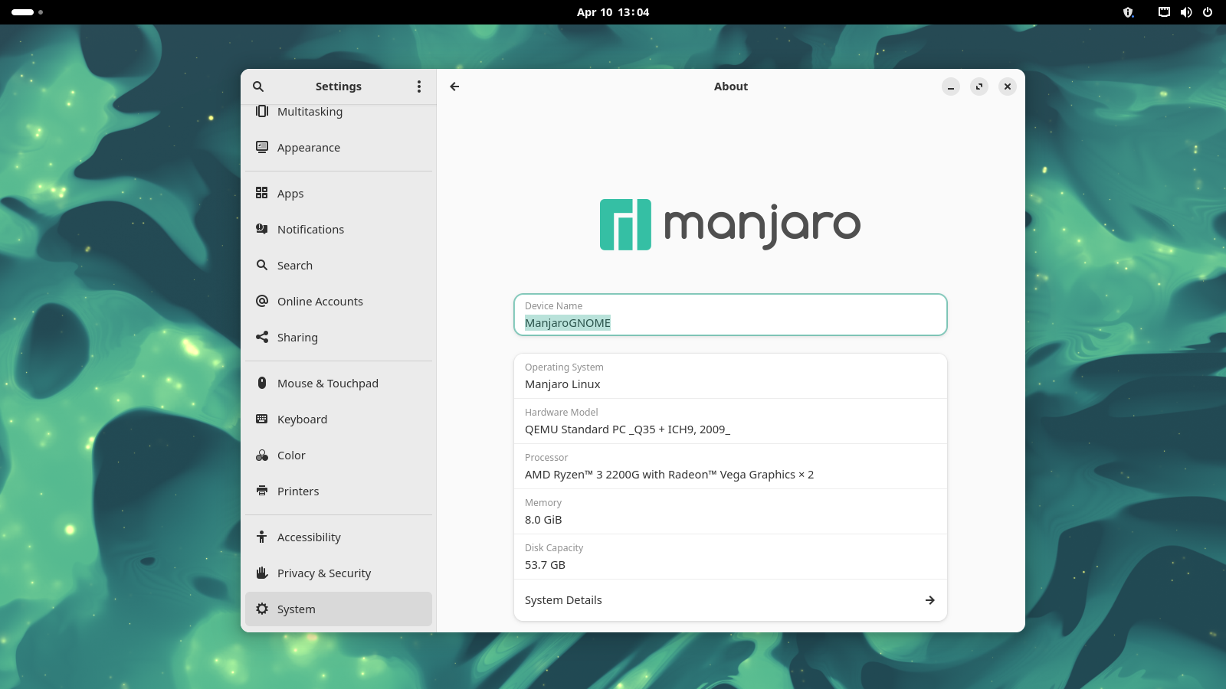Click the Device Name text field
This screenshot has height=689, width=1226.
click(x=729, y=322)
